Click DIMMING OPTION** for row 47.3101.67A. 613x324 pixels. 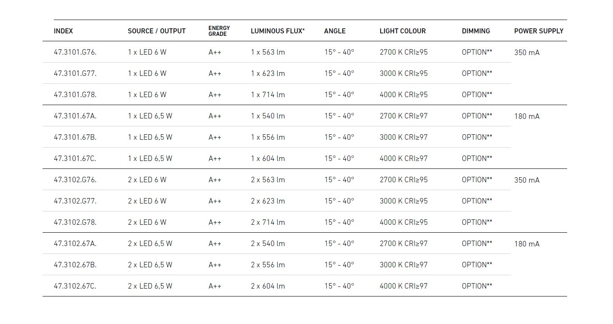(477, 116)
